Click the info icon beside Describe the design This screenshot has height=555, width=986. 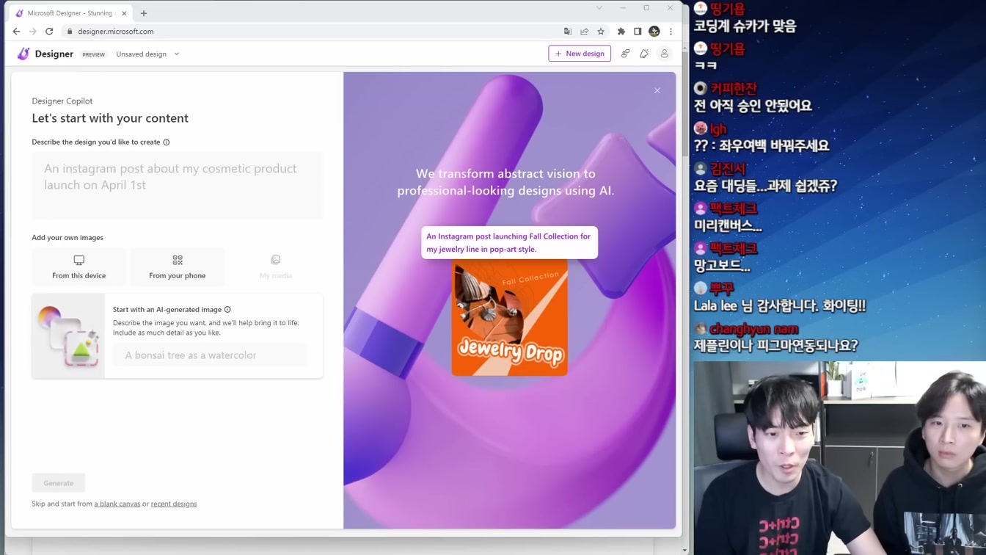click(167, 142)
